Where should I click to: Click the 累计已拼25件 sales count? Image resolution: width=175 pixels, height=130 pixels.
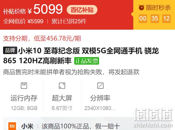click(x=69, y=21)
